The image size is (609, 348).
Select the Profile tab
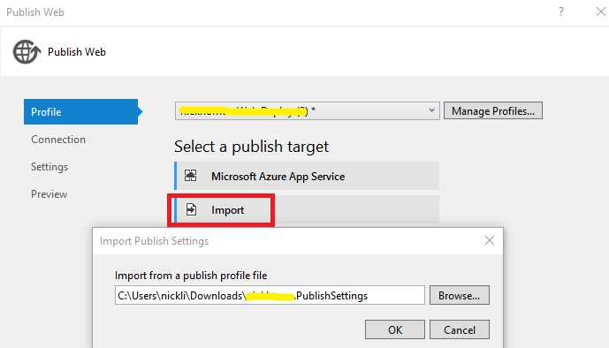point(80,112)
